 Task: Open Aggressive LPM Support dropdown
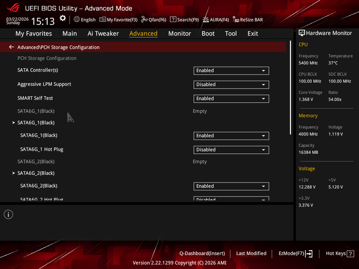pyautogui.click(x=231, y=84)
